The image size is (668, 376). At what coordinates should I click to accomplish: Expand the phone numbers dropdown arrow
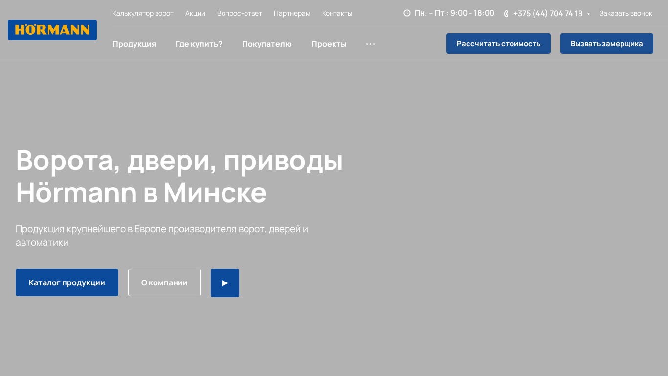click(588, 14)
